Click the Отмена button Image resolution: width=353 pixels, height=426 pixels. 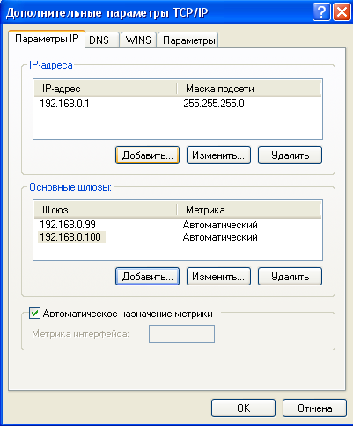tap(314, 408)
